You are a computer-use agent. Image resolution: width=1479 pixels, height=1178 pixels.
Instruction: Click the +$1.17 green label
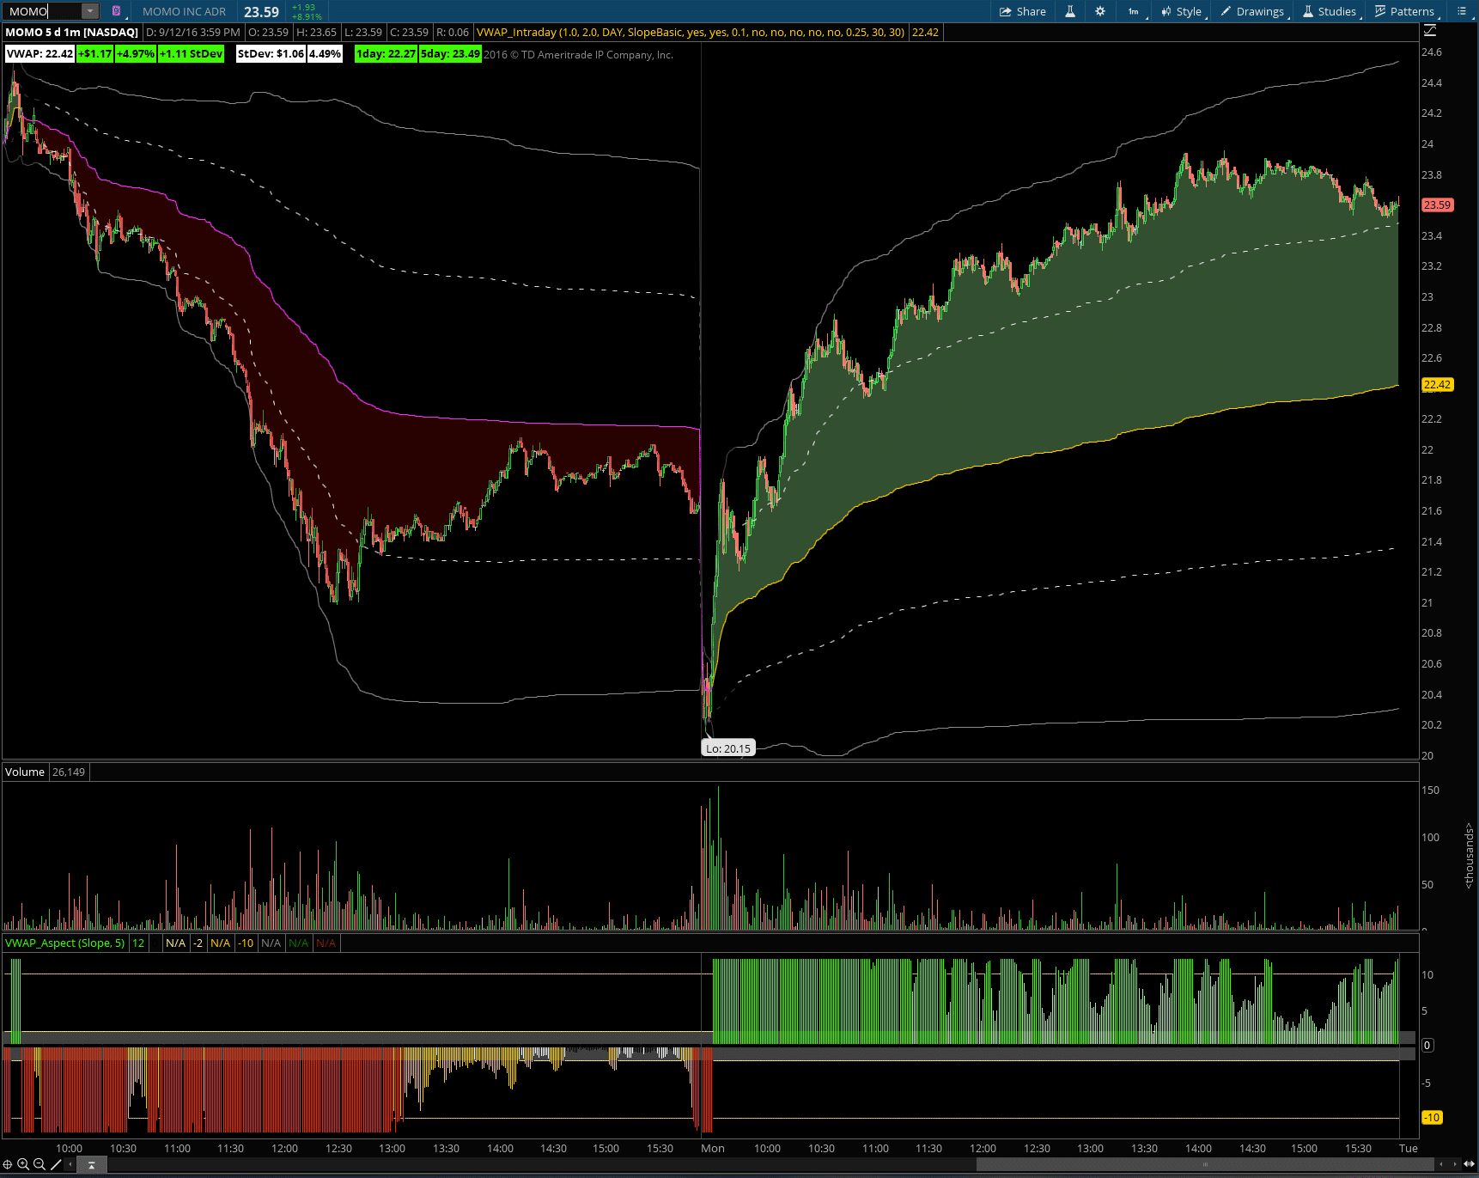(x=94, y=53)
